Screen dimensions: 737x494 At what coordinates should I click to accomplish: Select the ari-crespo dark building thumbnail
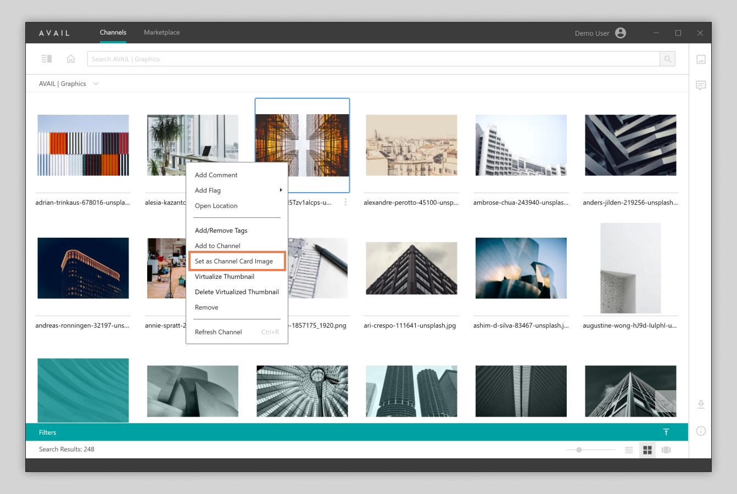point(411,268)
